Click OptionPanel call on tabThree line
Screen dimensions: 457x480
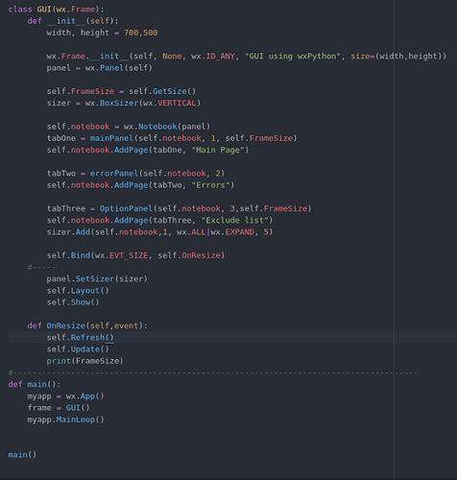pyautogui.click(x=126, y=208)
